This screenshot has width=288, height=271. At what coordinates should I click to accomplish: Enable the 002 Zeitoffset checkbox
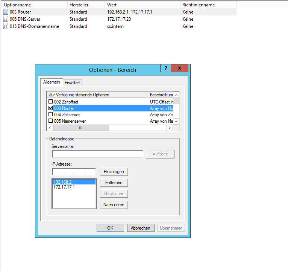[x=50, y=102]
